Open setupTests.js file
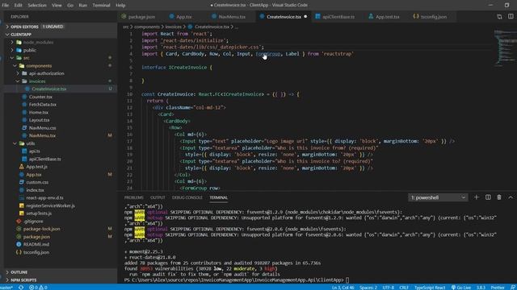This screenshot has height=290, width=517. (x=39, y=213)
